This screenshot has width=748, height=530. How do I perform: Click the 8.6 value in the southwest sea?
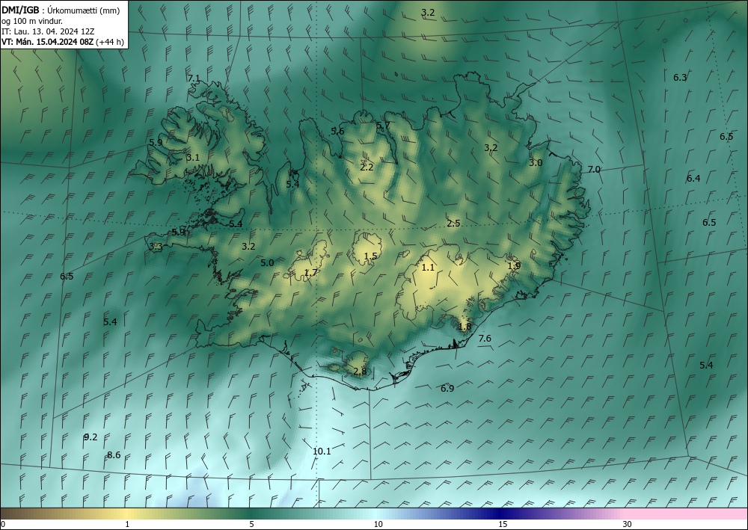114,455
